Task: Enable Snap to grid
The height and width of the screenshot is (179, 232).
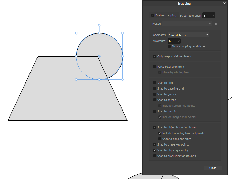Action: point(154,83)
